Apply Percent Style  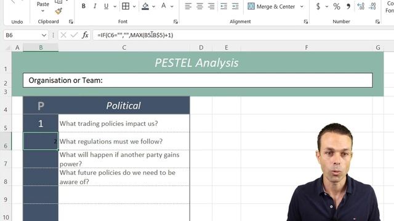point(337,6)
